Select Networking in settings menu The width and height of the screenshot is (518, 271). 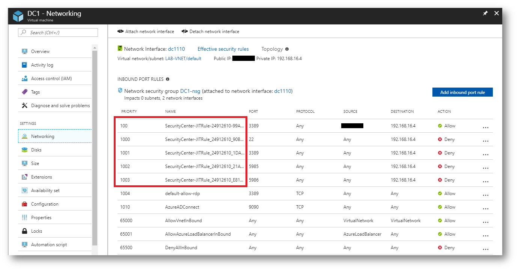[55, 136]
